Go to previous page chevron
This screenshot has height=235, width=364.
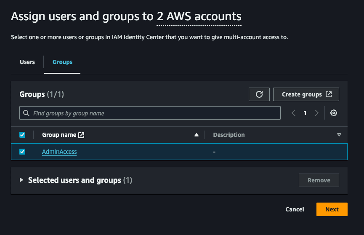click(293, 113)
